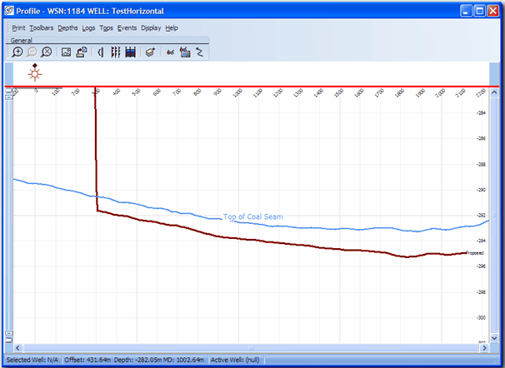Image resolution: width=505 pixels, height=368 pixels.
Task: Expand the Logs menu
Action: click(88, 27)
